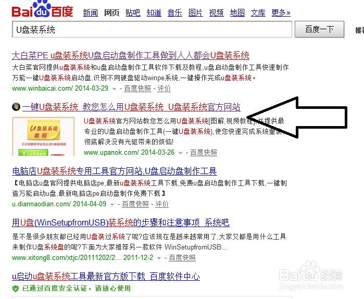Open 百度快照 for www.upanok.com result
This screenshot has height=299, width=364.
[204, 153]
